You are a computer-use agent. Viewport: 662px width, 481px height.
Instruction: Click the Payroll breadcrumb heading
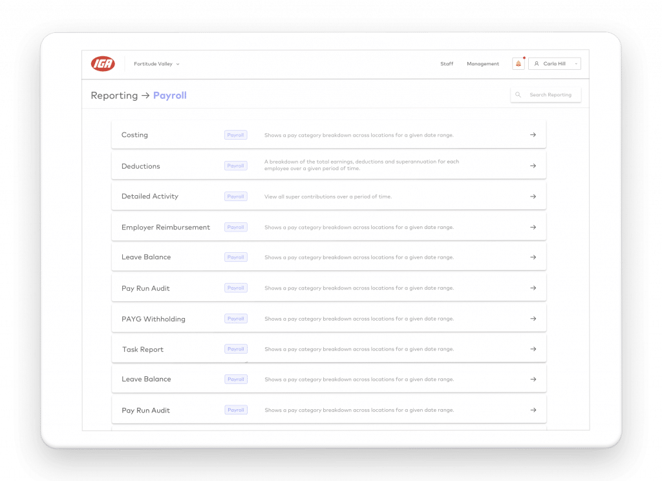click(170, 96)
